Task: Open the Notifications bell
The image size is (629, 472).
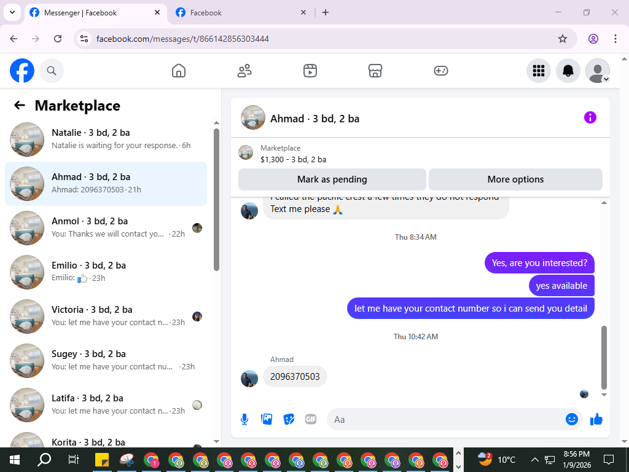Action: [x=568, y=71]
